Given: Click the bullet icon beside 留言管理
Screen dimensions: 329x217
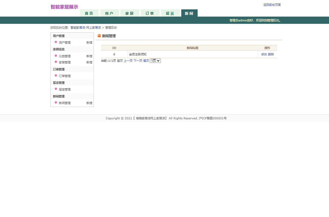Looking at the screenshot, I should [x=56, y=89].
